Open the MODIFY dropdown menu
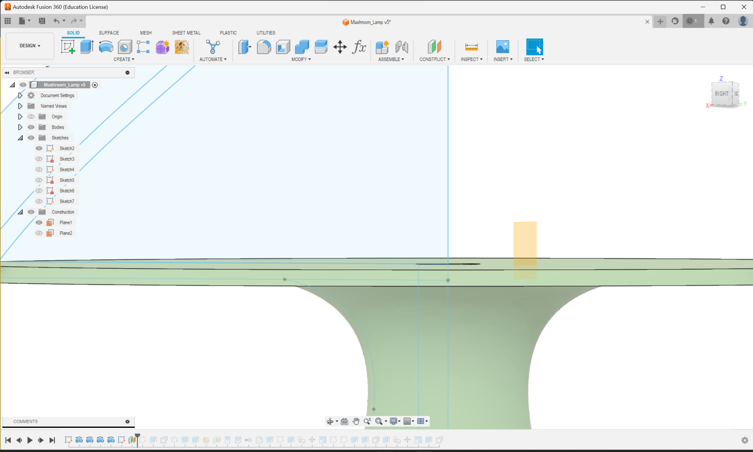This screenshot has height=452, width=753. (301, 59)
